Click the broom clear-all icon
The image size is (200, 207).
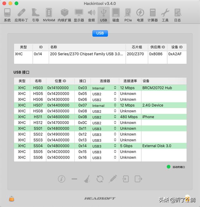tap(87, 179)
